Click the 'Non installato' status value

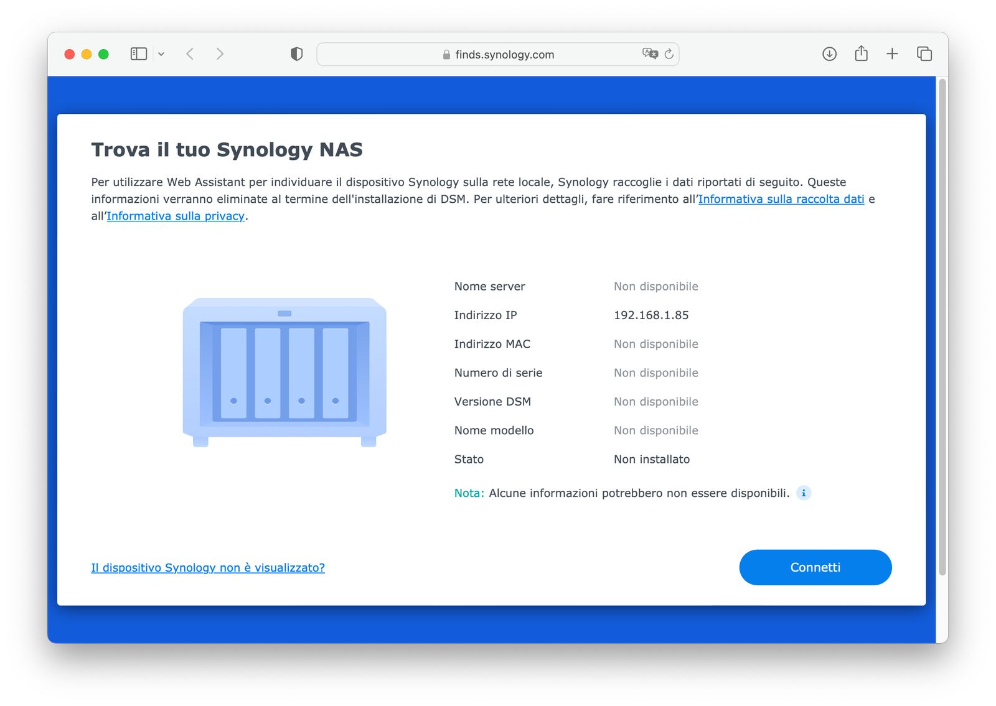652,460
